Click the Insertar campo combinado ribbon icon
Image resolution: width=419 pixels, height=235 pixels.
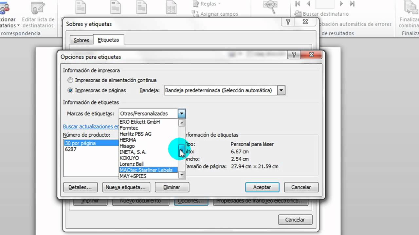click(171, 7)
